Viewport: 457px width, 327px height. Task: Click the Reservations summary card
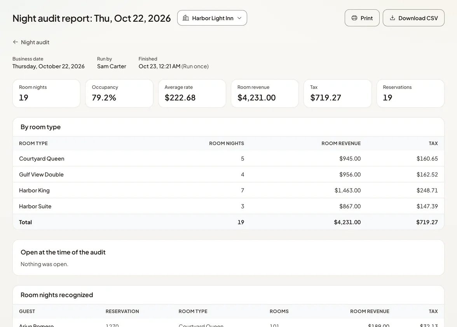(410, 93)
